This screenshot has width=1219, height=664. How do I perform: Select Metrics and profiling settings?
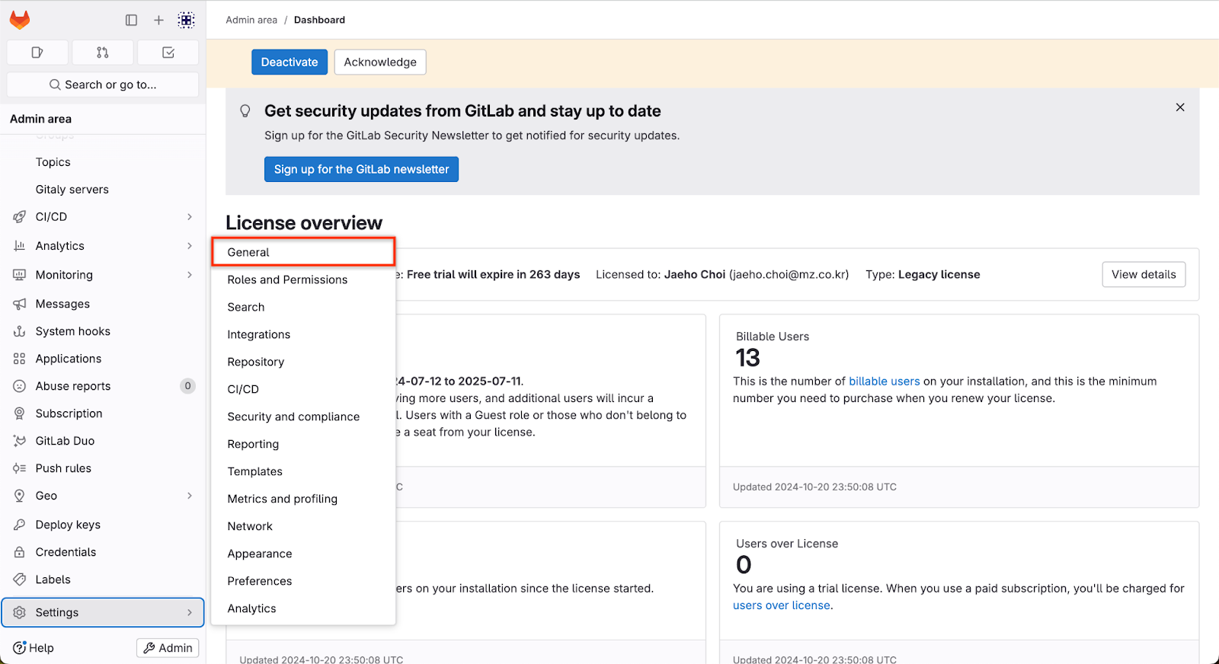(303, 499)
